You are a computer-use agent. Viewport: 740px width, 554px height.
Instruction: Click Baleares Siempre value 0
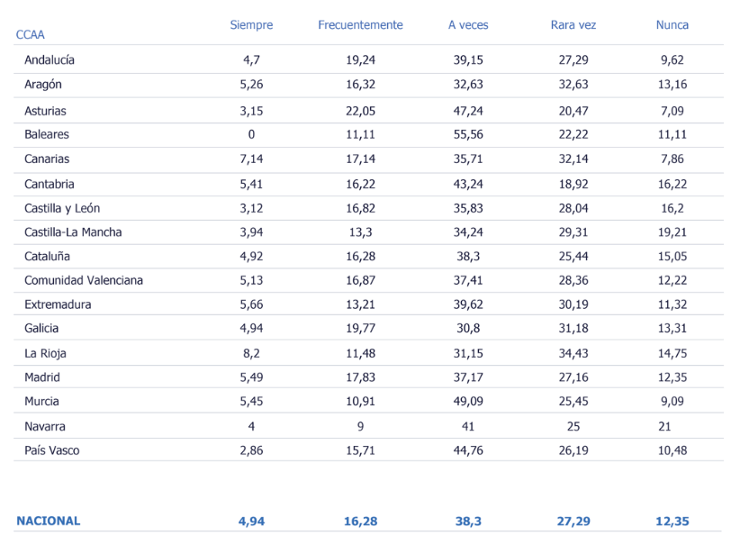pos(251,134)
